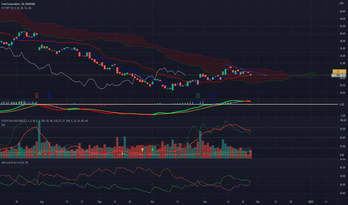
Task: Click the 38.00 price axis level
Action: pyautogui.click(x=342, y=41)
